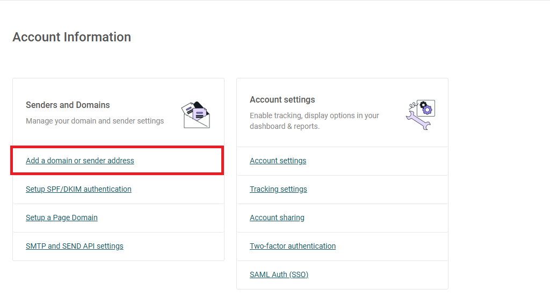
Task: Click the envelope icon in Senders and Domains
Action: (196, 115)
